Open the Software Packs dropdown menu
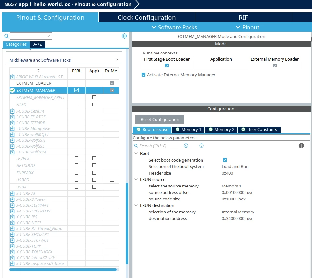 click(x=174, y=27)
